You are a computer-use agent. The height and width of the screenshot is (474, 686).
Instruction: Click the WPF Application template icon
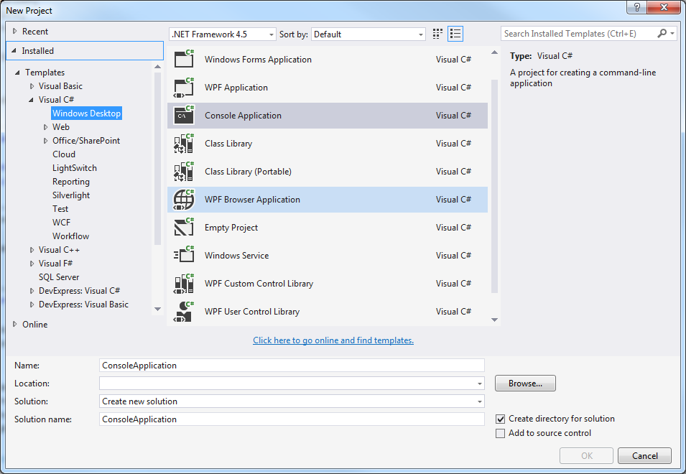184,88
